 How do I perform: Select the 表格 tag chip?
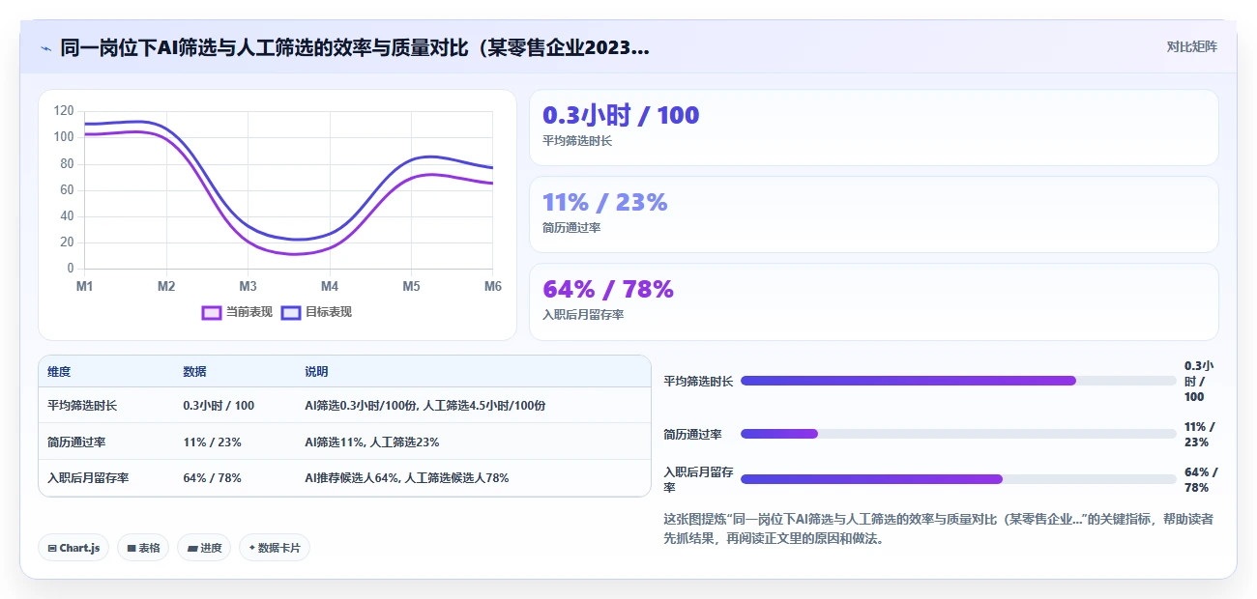pos(143,548)
